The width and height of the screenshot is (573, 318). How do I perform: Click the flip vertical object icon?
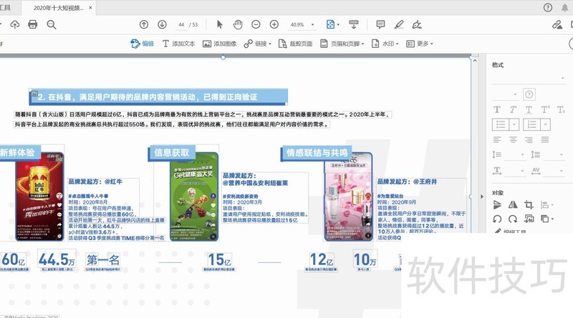pyautogui.click(x=497, y=205)
